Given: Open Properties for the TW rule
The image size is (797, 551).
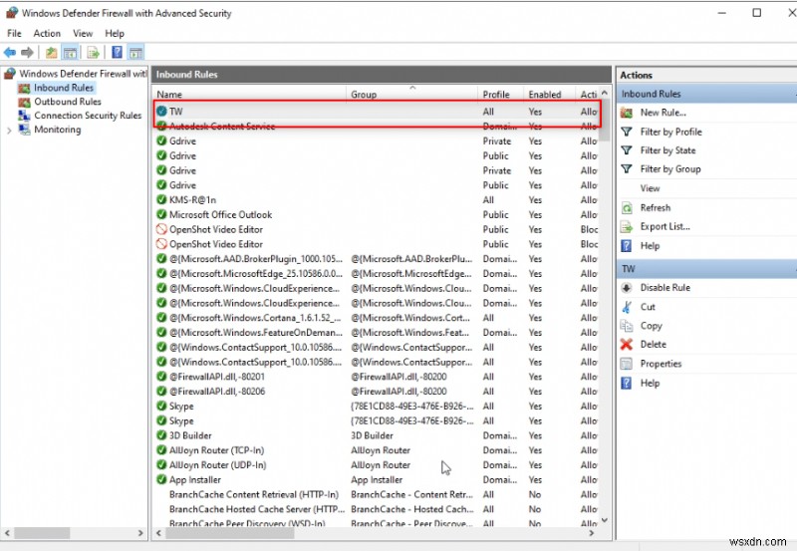Looking at the screenshot, I should pyautogui.click(x=661, y=364).
